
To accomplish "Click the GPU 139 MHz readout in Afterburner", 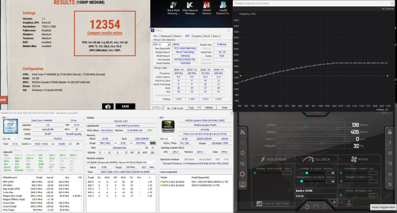I will point(355,125).
